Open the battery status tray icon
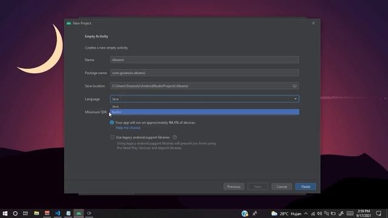388x218 pixels. [333, 214]
